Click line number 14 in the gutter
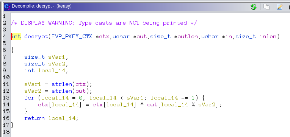The image size is (290, 137). 6,105
